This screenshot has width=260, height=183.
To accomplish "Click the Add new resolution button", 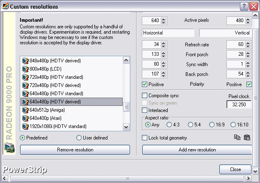I will pyautogui.click(x=197, y=150).
